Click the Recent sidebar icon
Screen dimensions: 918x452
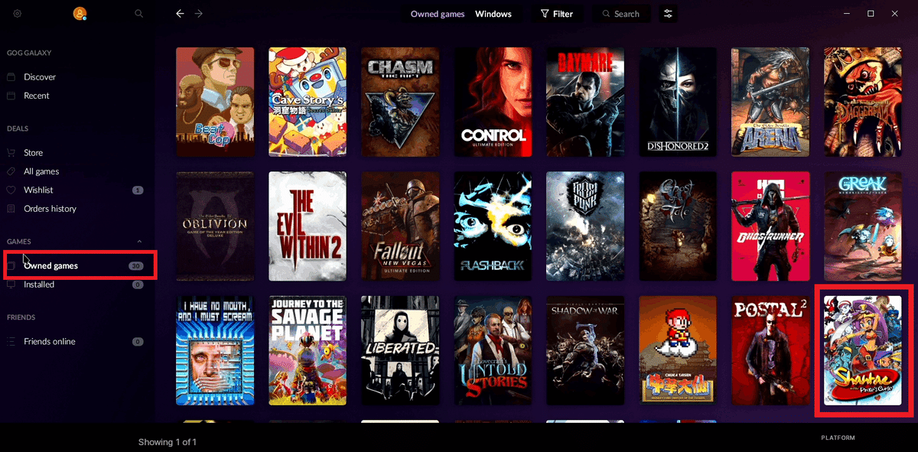click(11, 96)
